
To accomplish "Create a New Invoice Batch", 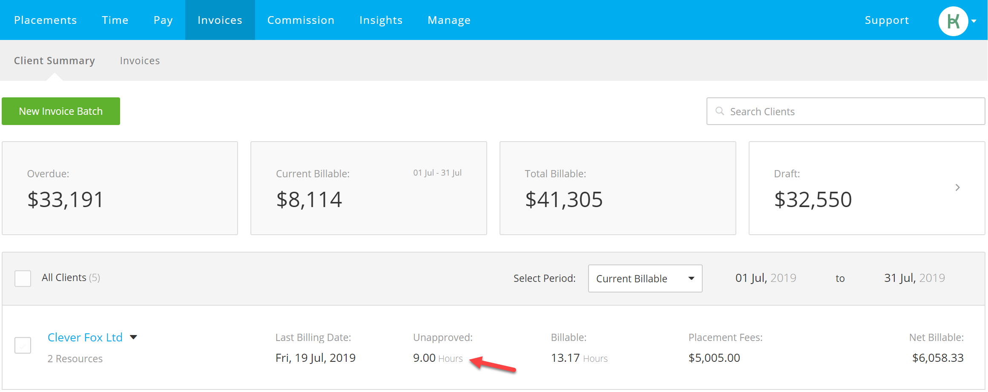I will (61, 111).
